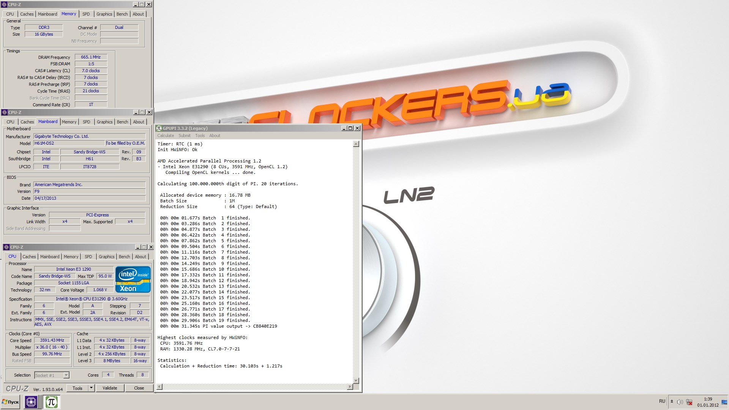
Task: Click the scroll down arrow in GPUPI log
Action: point(356,380)
